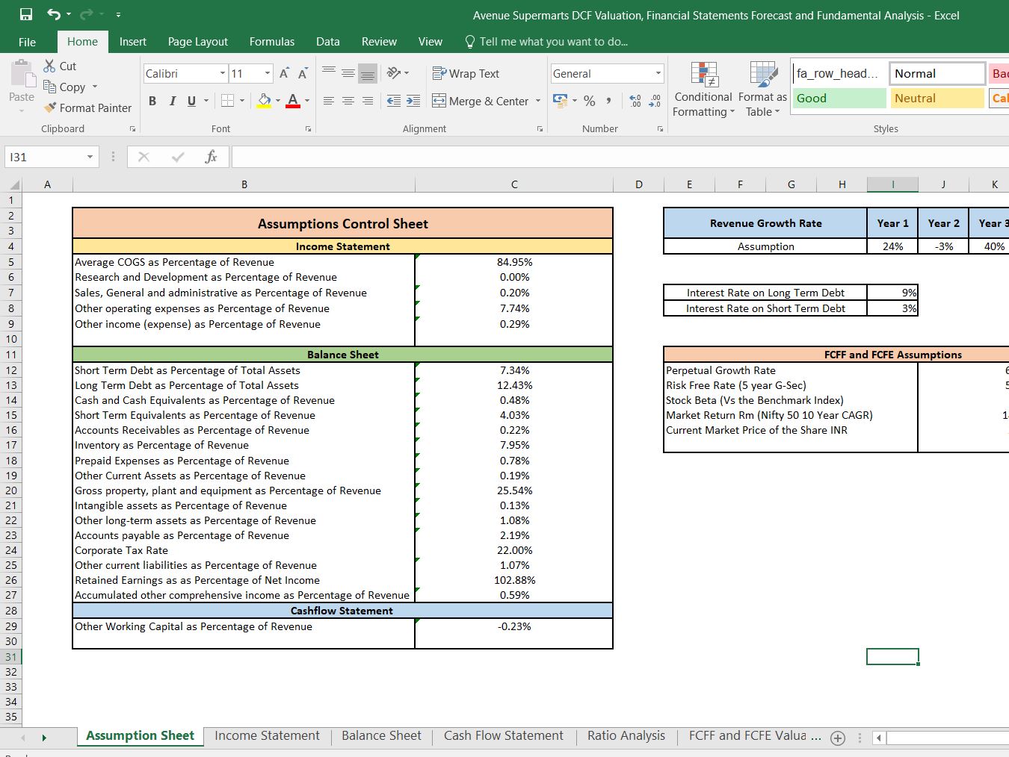The width and height of the screenshot is (1009, 757).
Task: Open Format as Table gallery
Action: pyautogui.click(x=762, y=90)
